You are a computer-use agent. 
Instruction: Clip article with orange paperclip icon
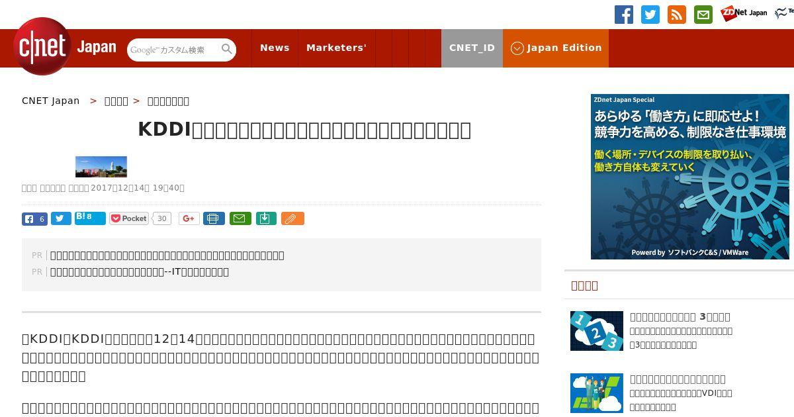pyautogui.click(x=292, y=218)
